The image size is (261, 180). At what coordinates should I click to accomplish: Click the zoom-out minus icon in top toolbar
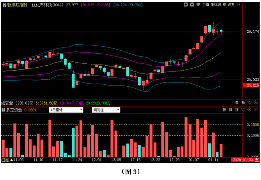(192, 5)
